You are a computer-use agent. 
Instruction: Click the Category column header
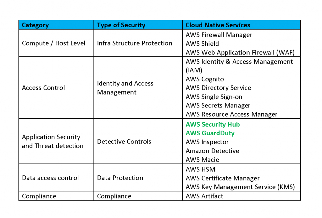pyautogui.click(x=35, y=25)
